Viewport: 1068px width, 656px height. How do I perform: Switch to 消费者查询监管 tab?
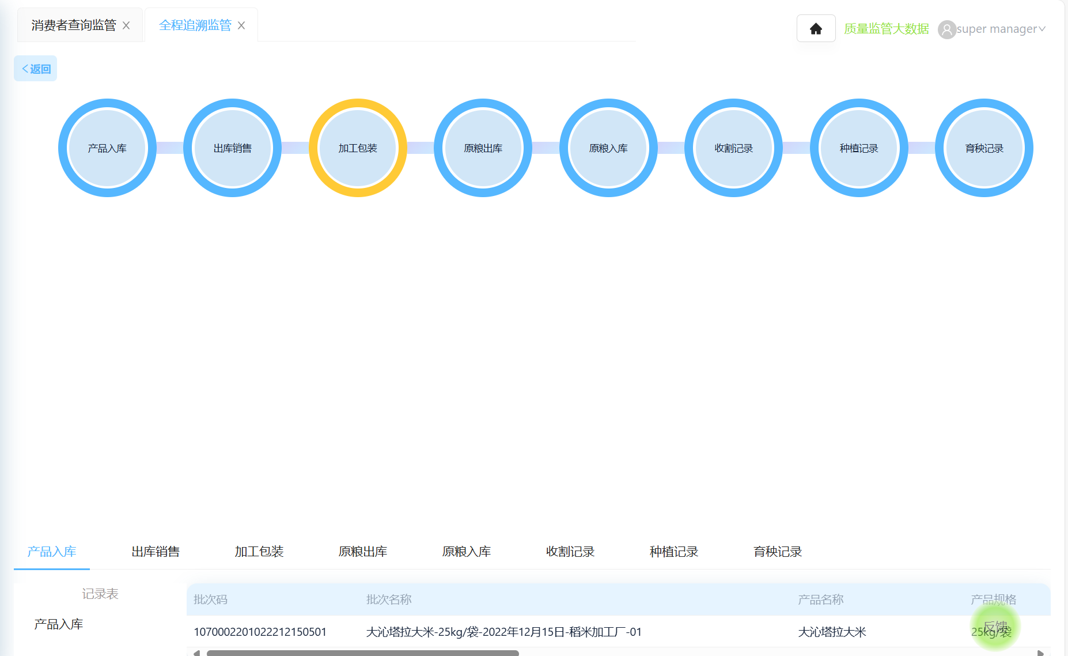[74, 25]
